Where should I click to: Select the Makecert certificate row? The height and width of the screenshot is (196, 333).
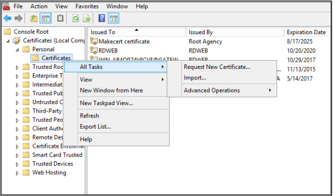pyautogui.click(x=124, y=41)
